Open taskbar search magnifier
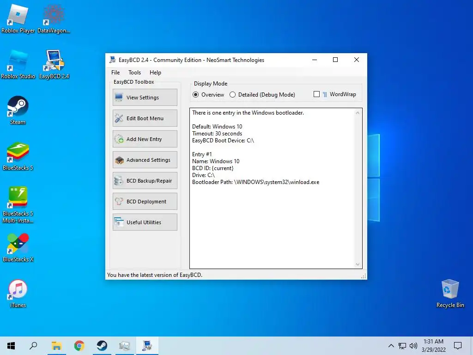 (x=33, y=346)
